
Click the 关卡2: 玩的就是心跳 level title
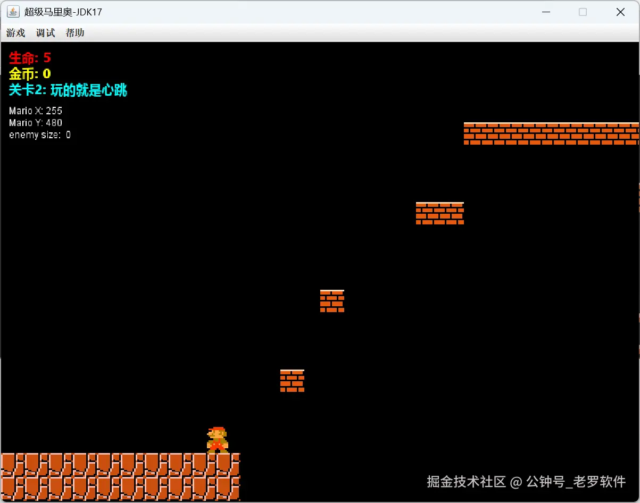tap(68, 90)
